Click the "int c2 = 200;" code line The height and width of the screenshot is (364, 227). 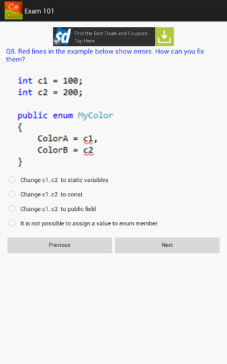point(50,92)
